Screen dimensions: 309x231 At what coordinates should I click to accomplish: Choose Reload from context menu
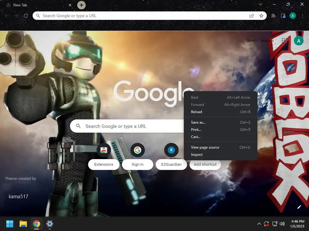click(221, 112)
